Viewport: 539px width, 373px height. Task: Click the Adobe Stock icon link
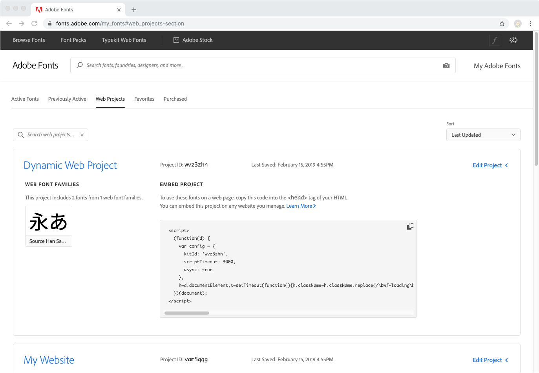[x=193, y=40]
